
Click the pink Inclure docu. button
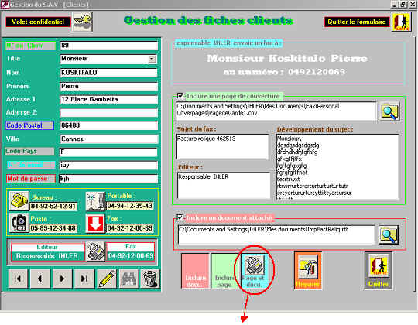pos(195,271)
